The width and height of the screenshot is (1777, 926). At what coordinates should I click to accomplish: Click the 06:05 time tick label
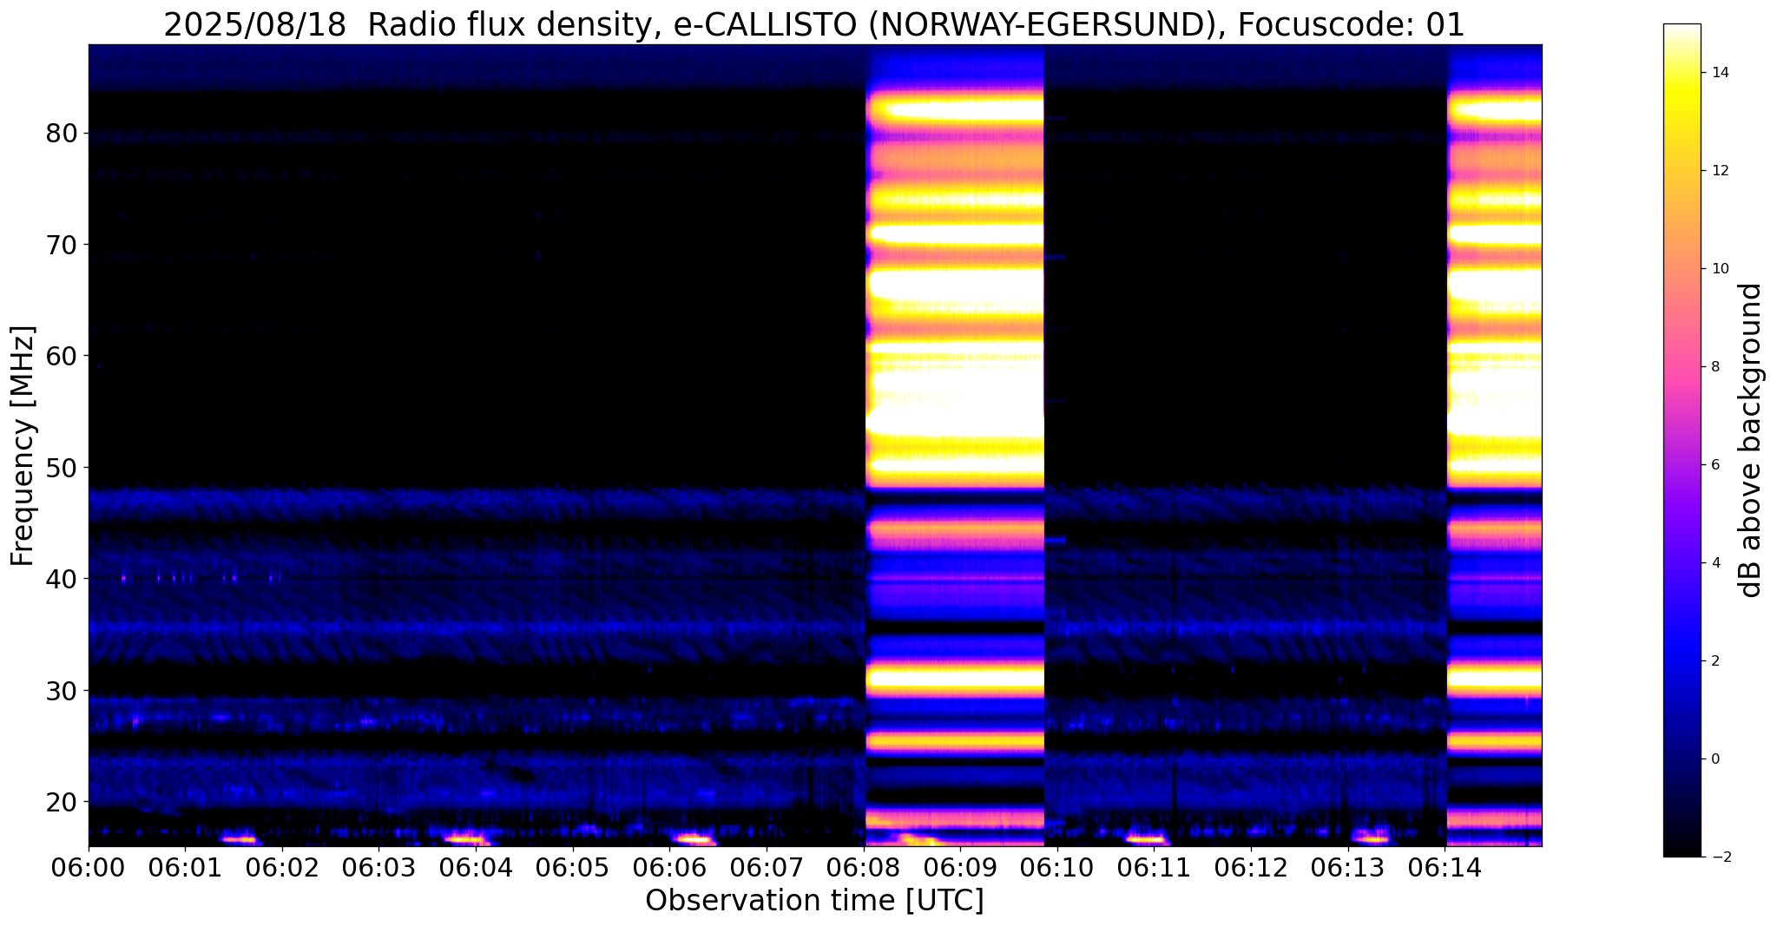click(x=573, y=868)
